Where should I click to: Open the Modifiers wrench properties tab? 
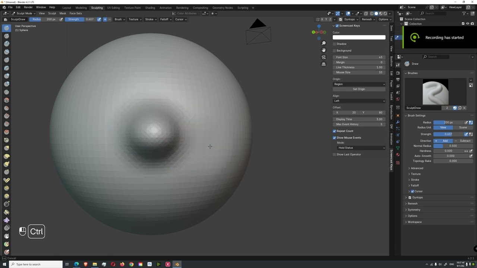[x=398, y=122]
